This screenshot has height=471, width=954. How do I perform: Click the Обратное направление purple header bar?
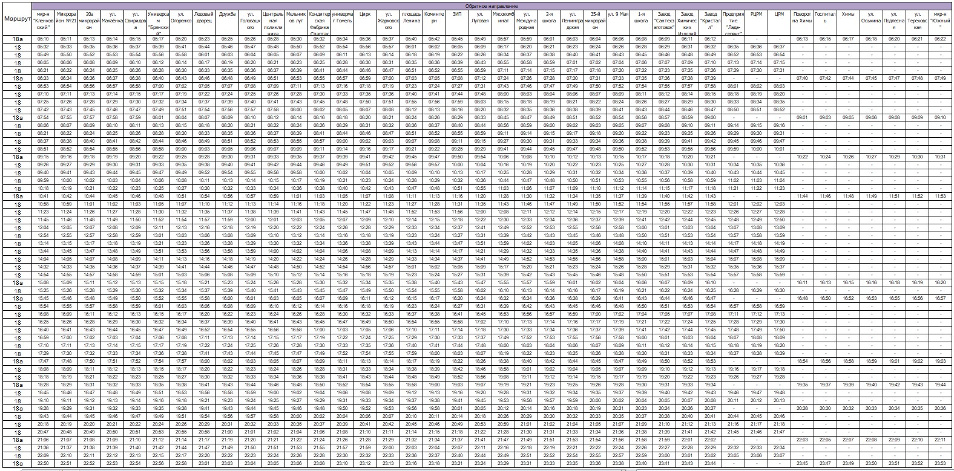pos(492,5)
